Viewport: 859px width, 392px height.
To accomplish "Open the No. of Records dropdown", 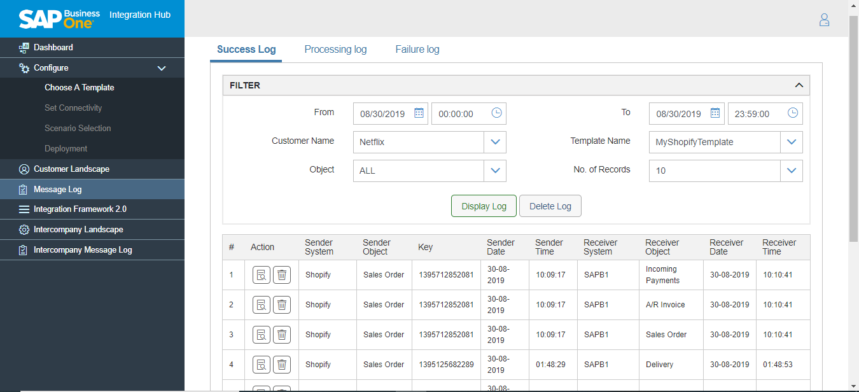I will tap(792, 171).
